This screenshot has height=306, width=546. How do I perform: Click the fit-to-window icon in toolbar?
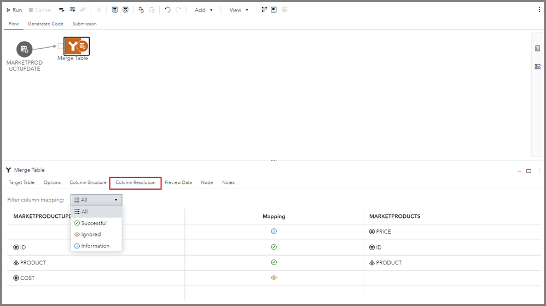274,10
